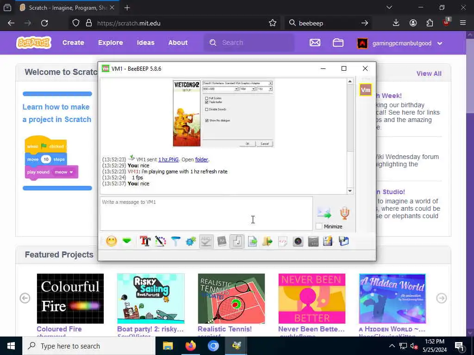The width and height of the screenshot is (474, 355).
Task: Toggle the spell check icon in toolbar
Action: coord(206,241)
